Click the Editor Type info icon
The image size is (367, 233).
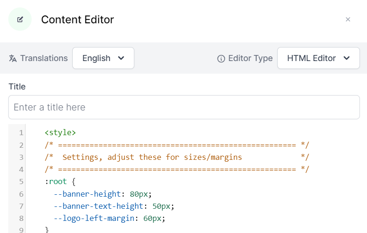tap(221, 59)
